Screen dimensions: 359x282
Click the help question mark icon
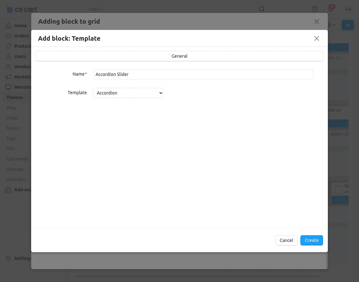coord(314,9)
